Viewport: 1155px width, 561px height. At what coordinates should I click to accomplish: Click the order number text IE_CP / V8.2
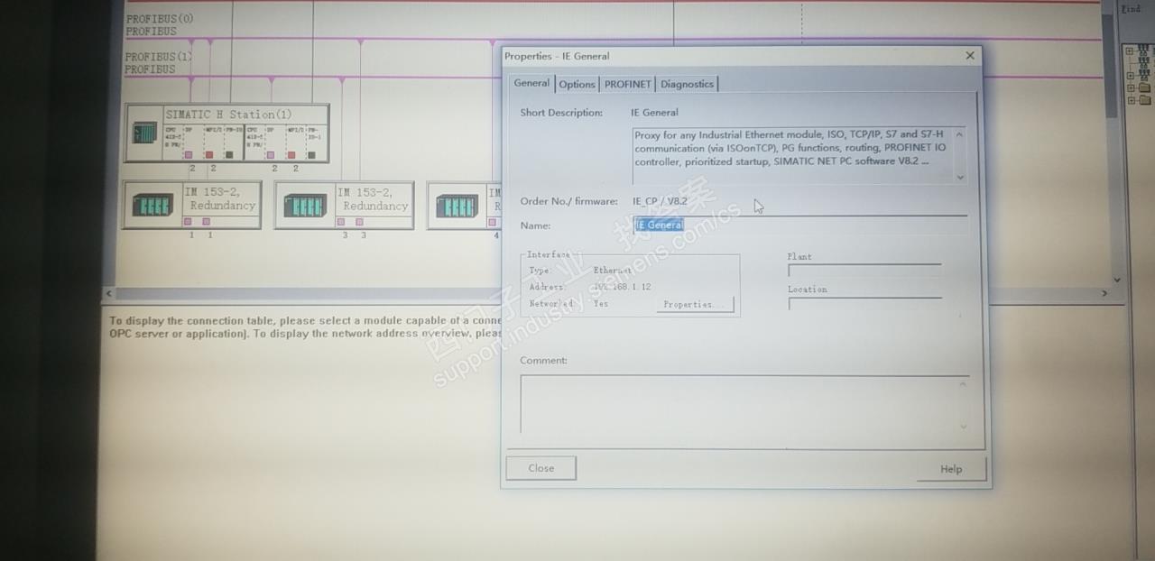[660, 201]
